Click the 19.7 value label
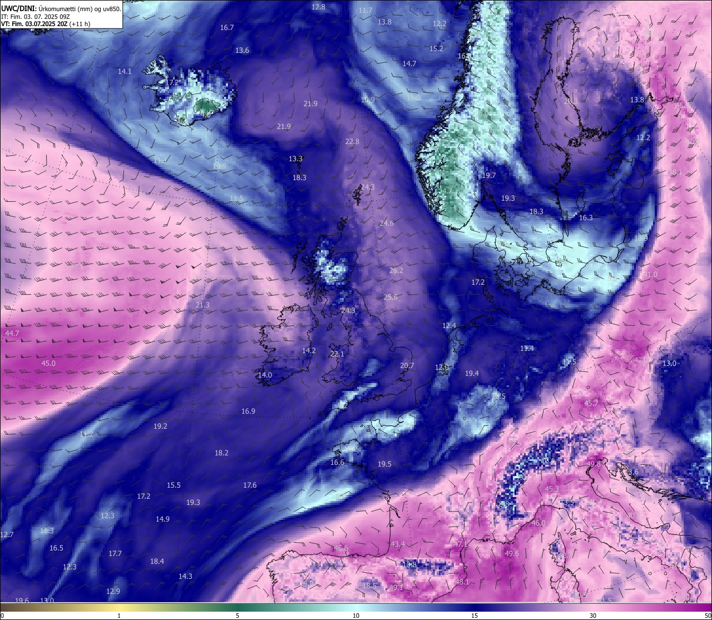 488,175
